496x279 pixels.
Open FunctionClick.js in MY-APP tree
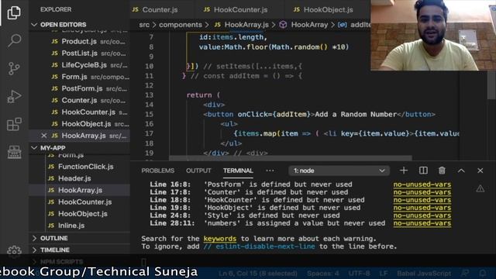click(79, 167)
